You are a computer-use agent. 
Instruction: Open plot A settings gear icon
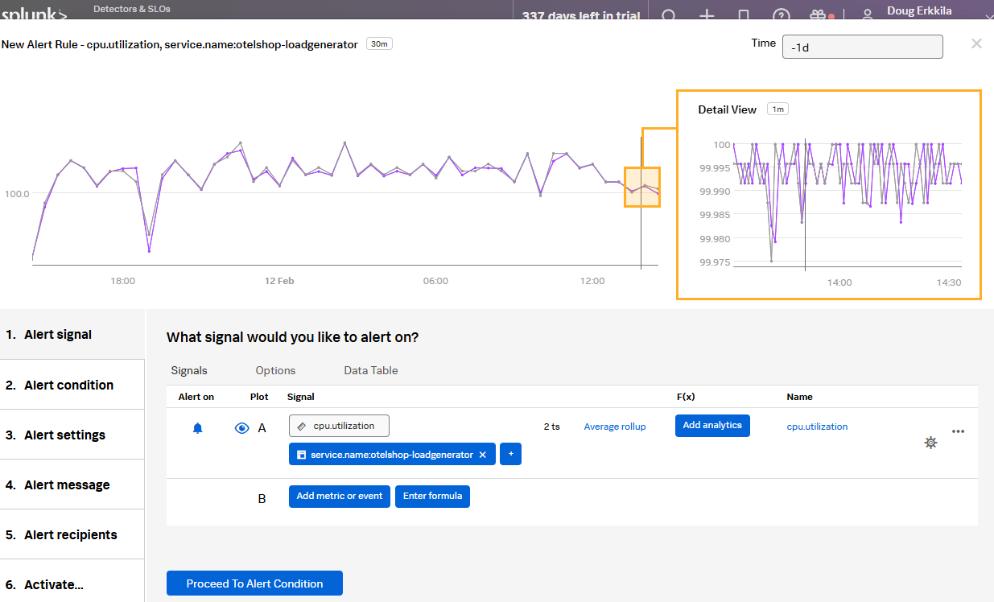point(930,442)
